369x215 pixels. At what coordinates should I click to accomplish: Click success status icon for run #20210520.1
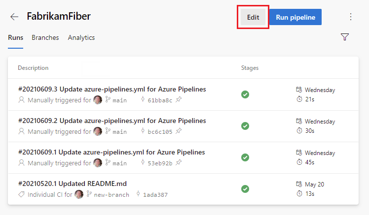tap(245, 189)
